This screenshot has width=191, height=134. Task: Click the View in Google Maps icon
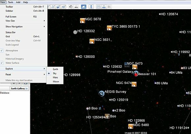tap(109, 7)
